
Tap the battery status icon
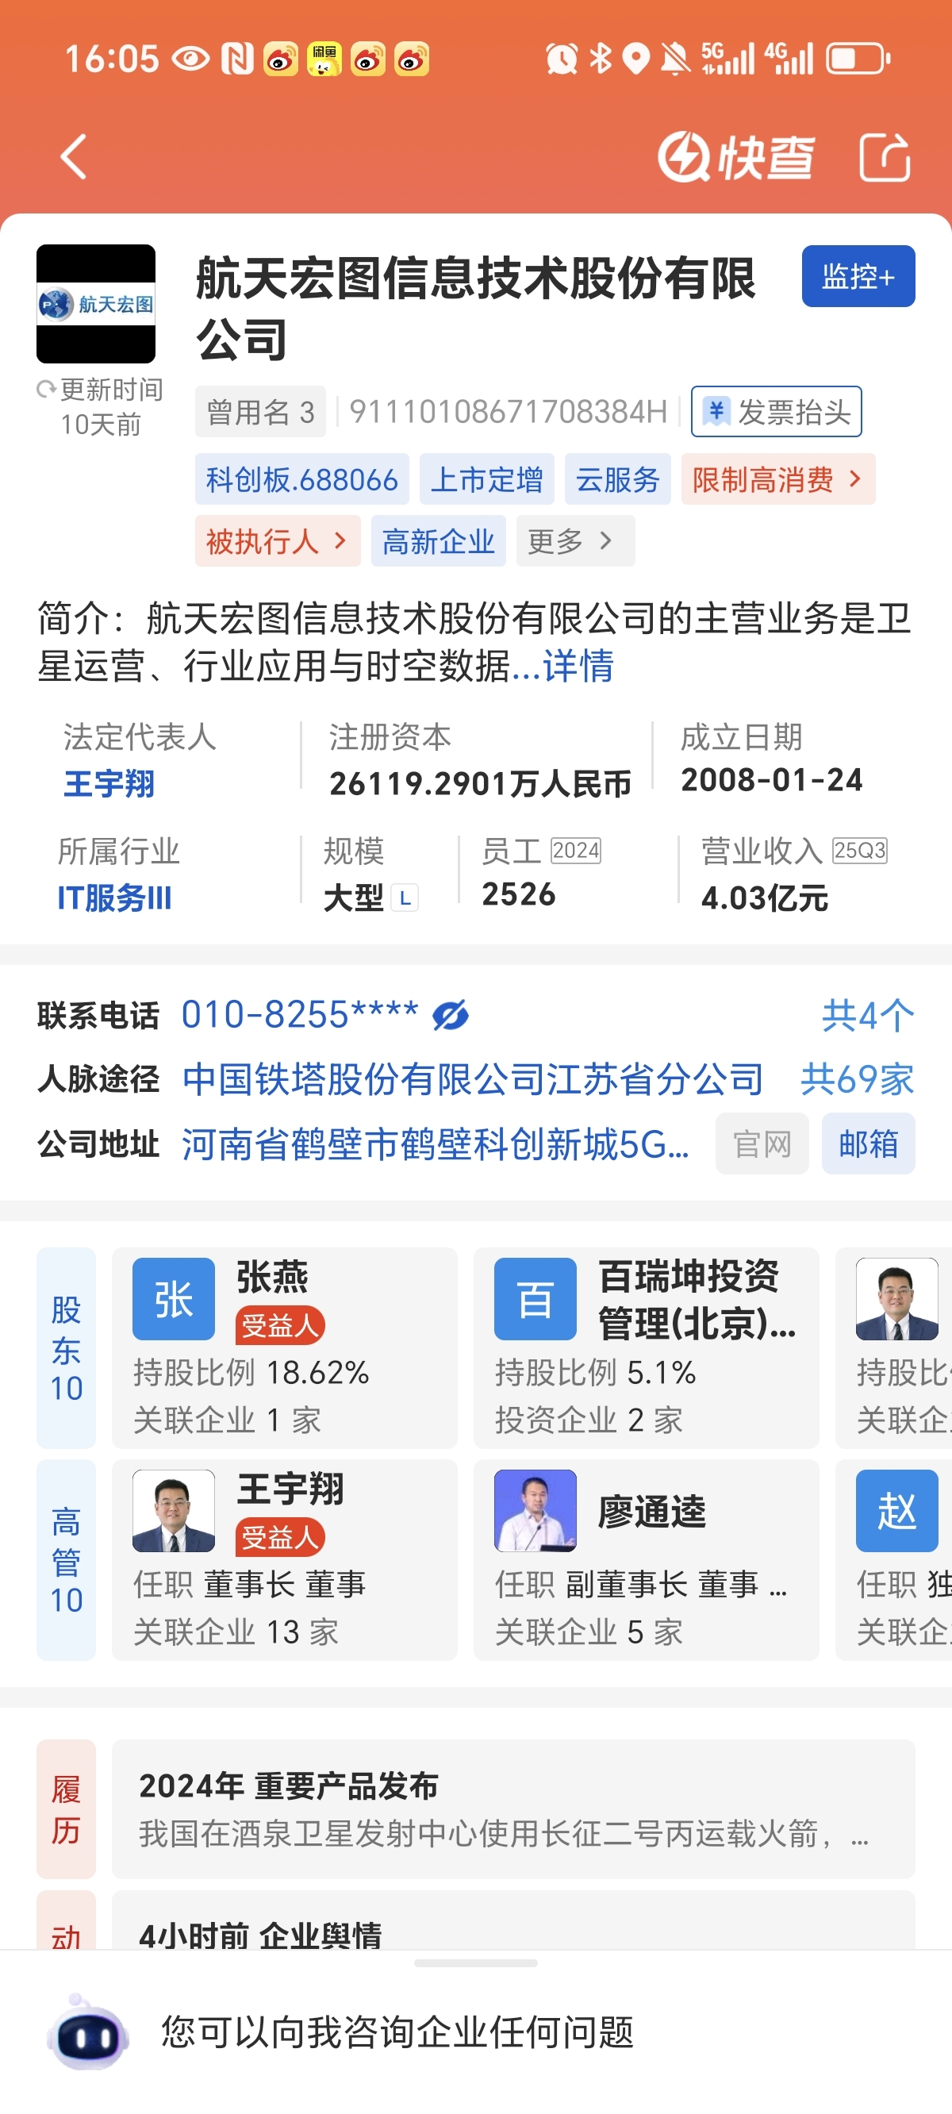(858, 59)
